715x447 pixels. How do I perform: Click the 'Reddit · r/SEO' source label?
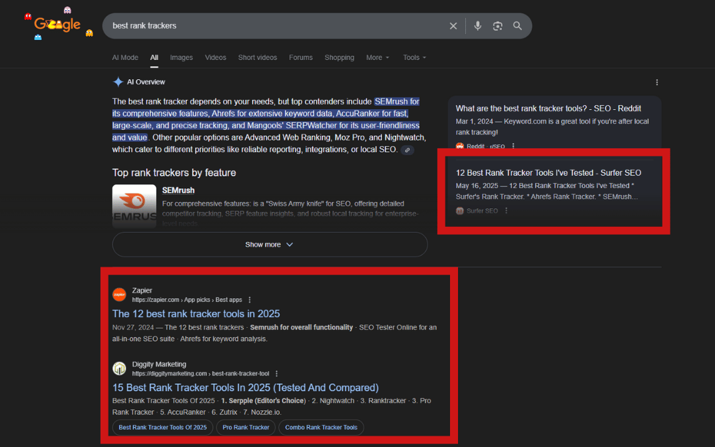click(485, 146)
